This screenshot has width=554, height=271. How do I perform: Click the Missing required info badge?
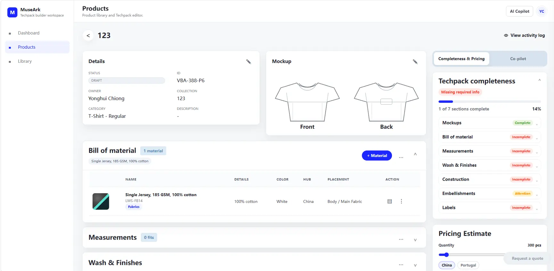click(460, 92)
